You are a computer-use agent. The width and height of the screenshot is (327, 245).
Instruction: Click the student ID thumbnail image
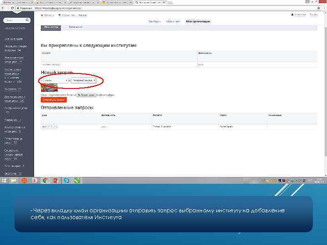pos(50,88)
